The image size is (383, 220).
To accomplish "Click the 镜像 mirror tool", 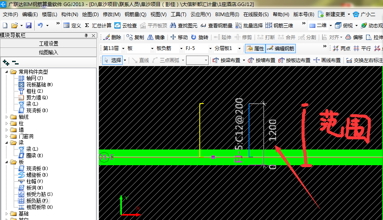I will tap(156, 37).
